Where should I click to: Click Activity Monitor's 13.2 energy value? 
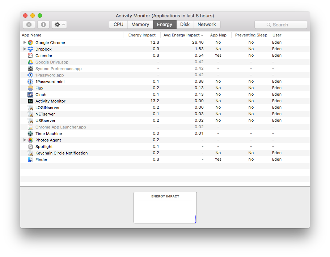coord(155,101)
